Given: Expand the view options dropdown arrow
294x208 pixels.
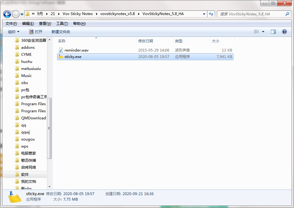Looking at the screenshot, I should pos(263,32).
